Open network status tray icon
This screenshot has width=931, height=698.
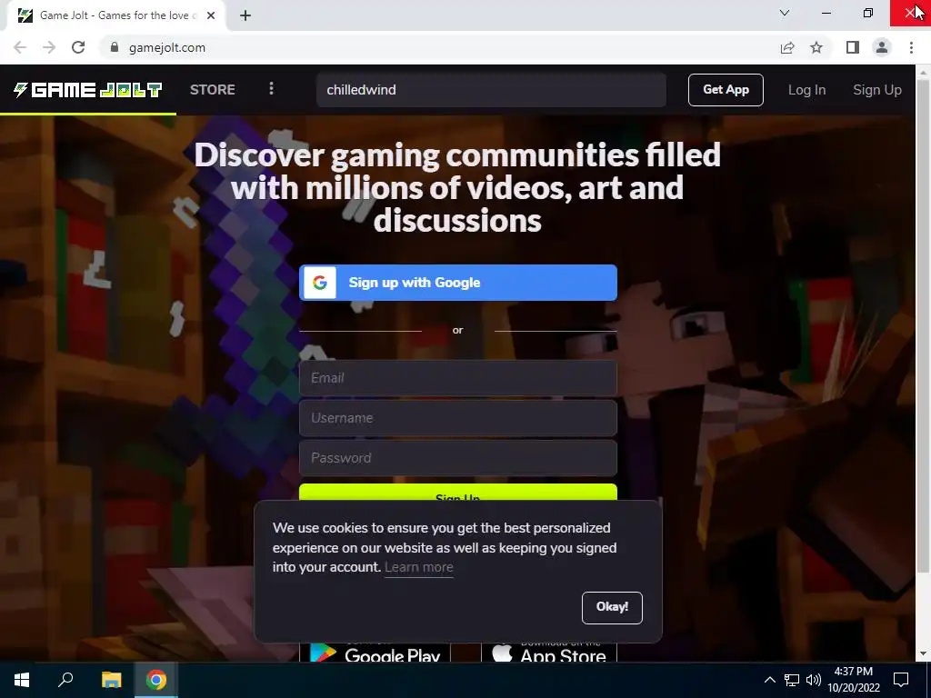tap(792, 680)
